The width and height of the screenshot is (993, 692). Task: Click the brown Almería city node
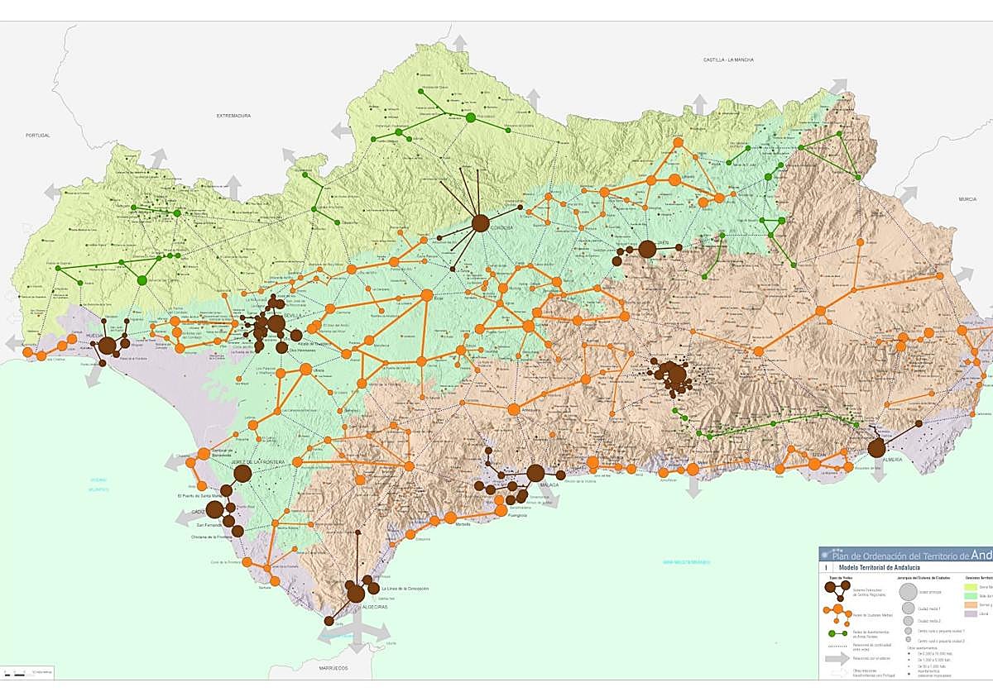[876, 448]
